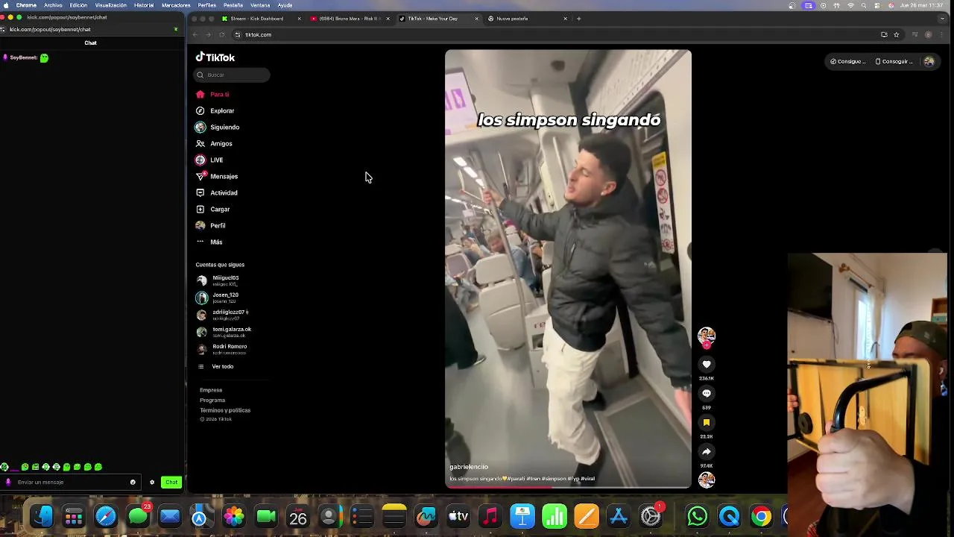Open the Historial menu
This screenshot has width=954, height=537.
click(x=144, y=5)
